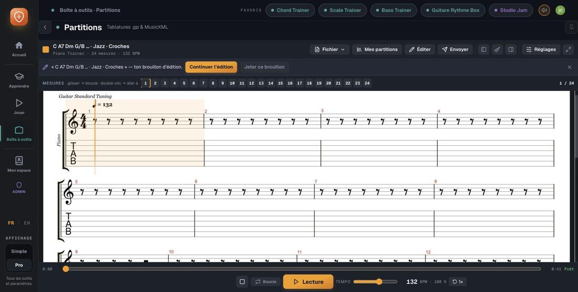Open Chord Trainer favorite

coord(290,10)
